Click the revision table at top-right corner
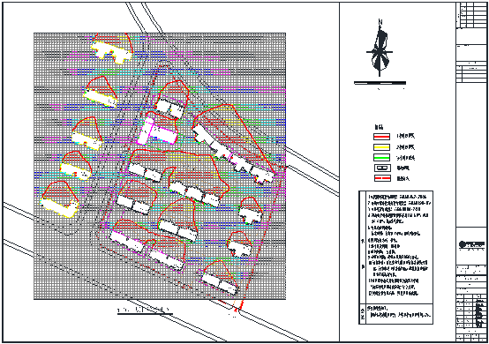The width and height of the screenshot is (489, 344). 471,15
